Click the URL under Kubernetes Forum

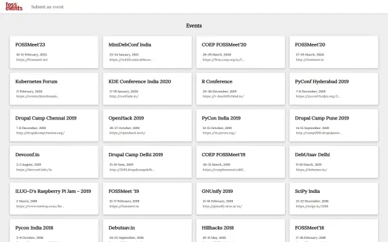[38, 96]
